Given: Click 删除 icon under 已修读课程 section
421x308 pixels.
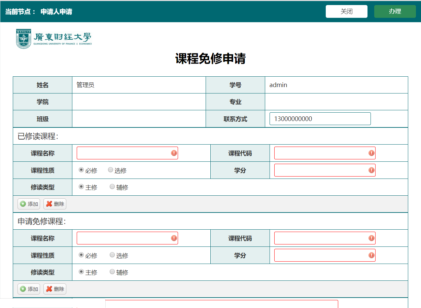Looking at the screenshot, I should [49, 204].
